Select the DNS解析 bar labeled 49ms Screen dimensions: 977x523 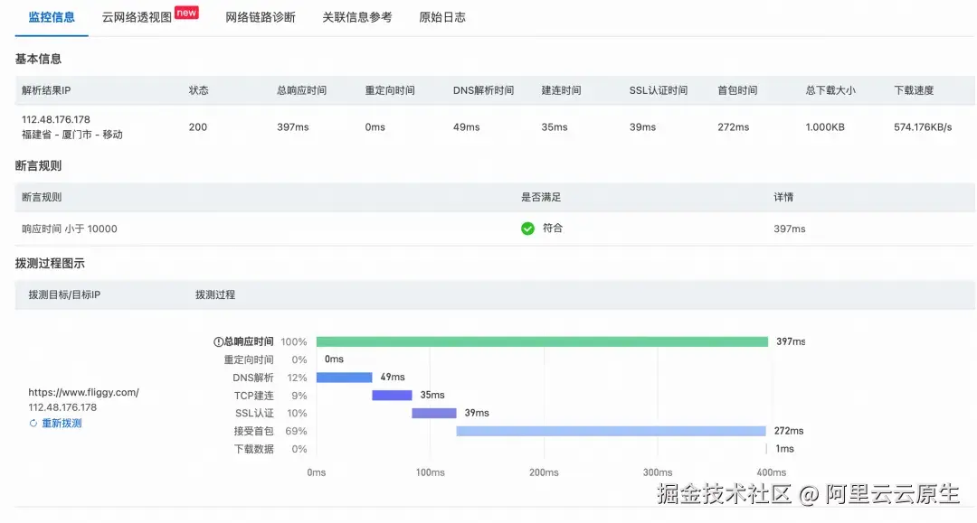344,377
